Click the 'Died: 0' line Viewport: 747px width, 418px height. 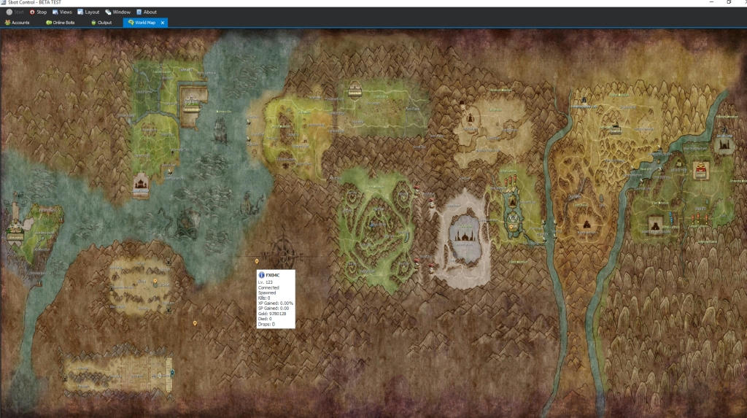pos(264,319)
